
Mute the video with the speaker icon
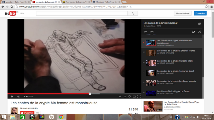(x=19, y=96)
